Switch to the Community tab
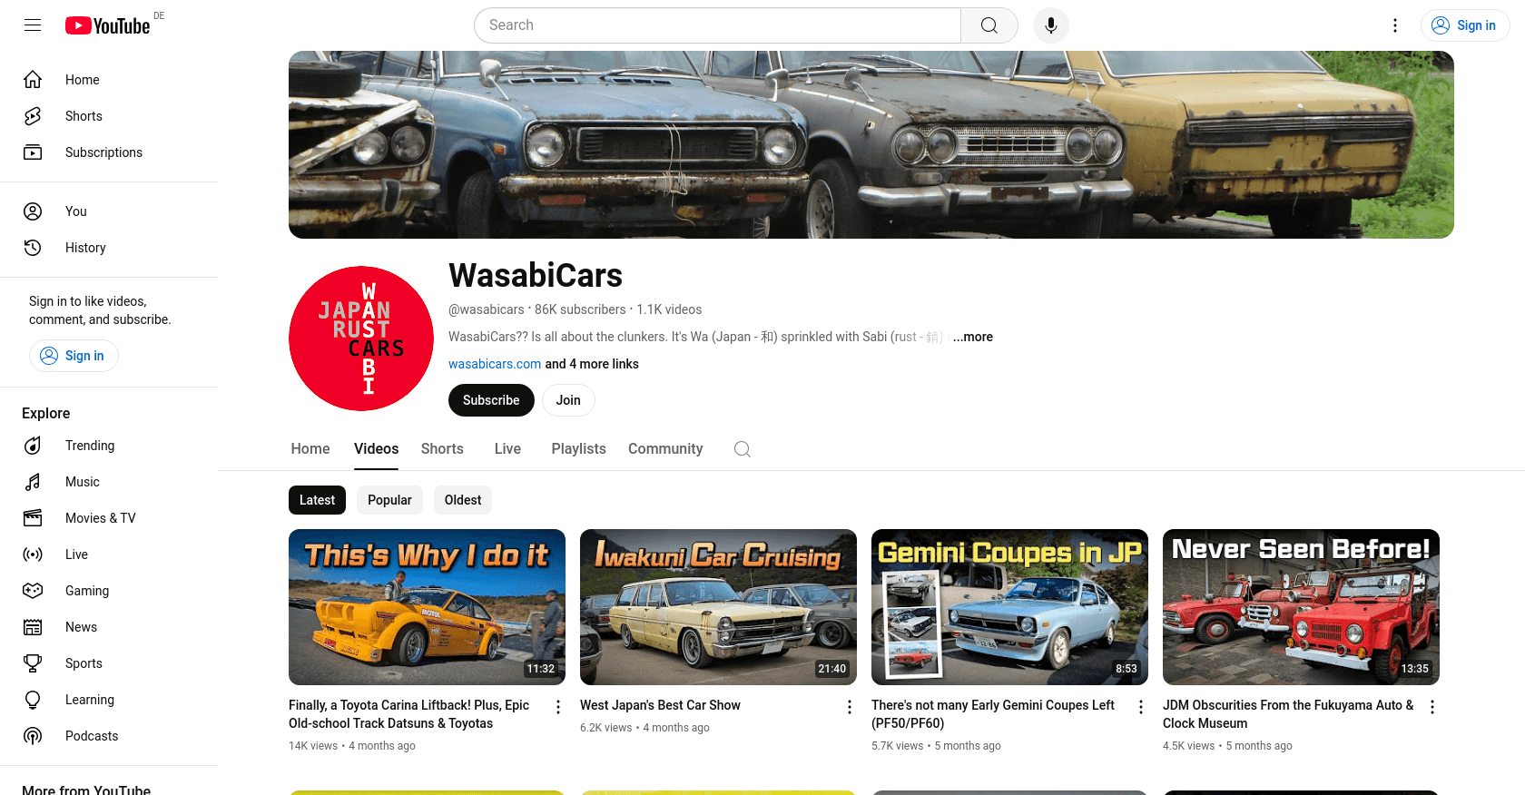Image resolution: width=1525 pixels, height=795 pixels. (x=665, y=449)
